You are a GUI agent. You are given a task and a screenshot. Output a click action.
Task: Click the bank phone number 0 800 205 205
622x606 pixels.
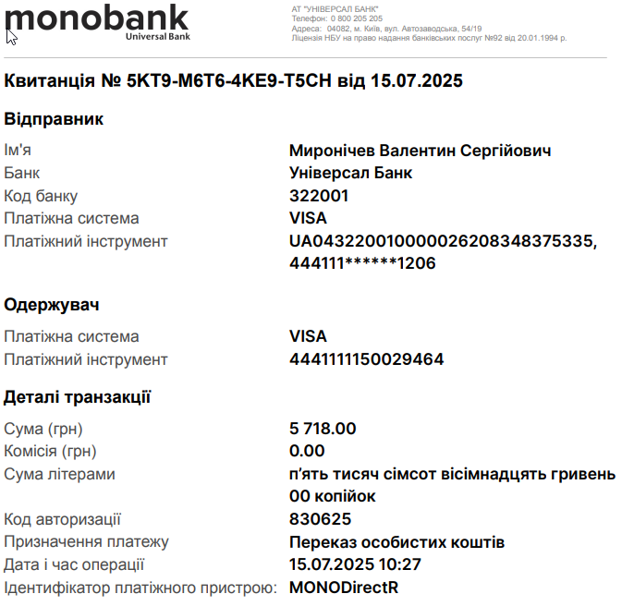pos(356,18)
